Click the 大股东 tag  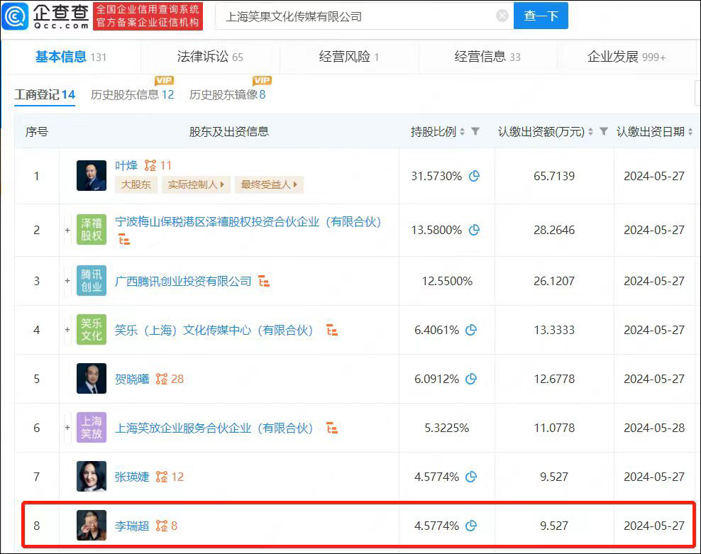click(136, 184)
